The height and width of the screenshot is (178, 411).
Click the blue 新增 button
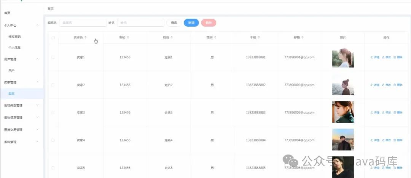[x=191, y=23]
